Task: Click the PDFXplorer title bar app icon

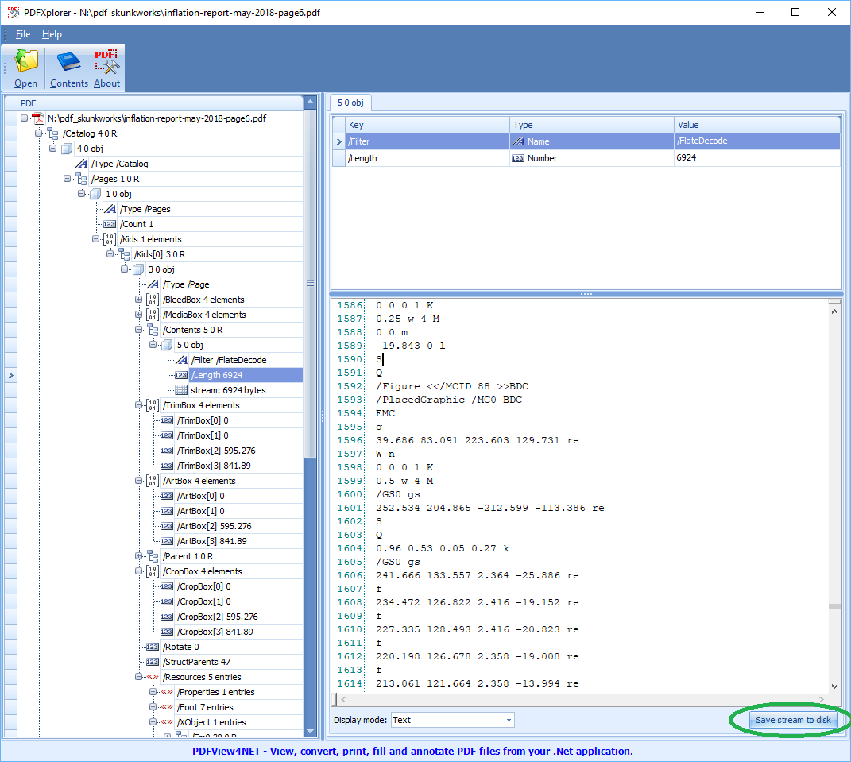Action: click(13, 12)
